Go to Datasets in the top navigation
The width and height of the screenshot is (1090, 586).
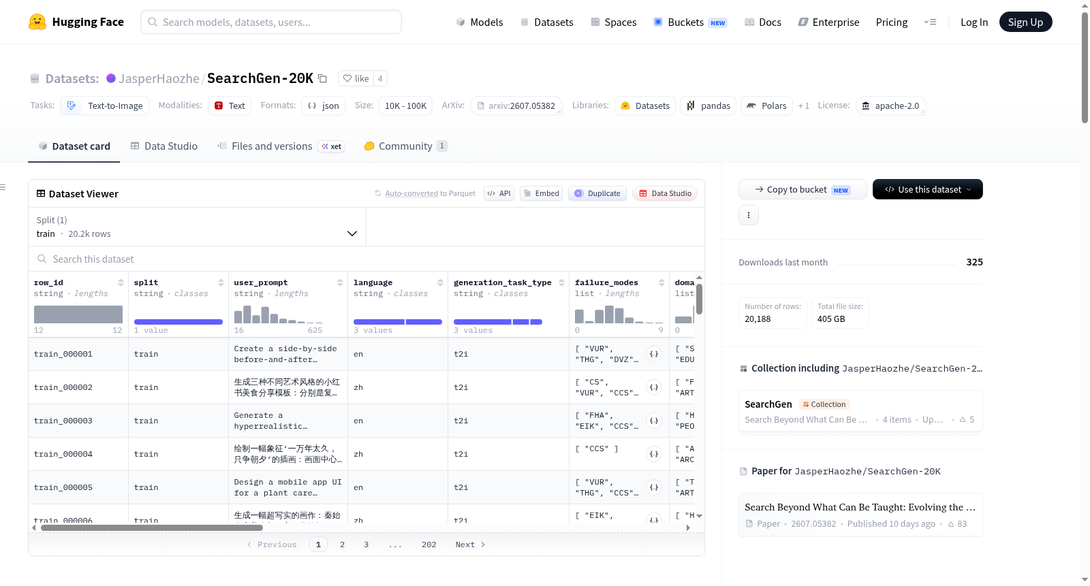pos(547,22)
